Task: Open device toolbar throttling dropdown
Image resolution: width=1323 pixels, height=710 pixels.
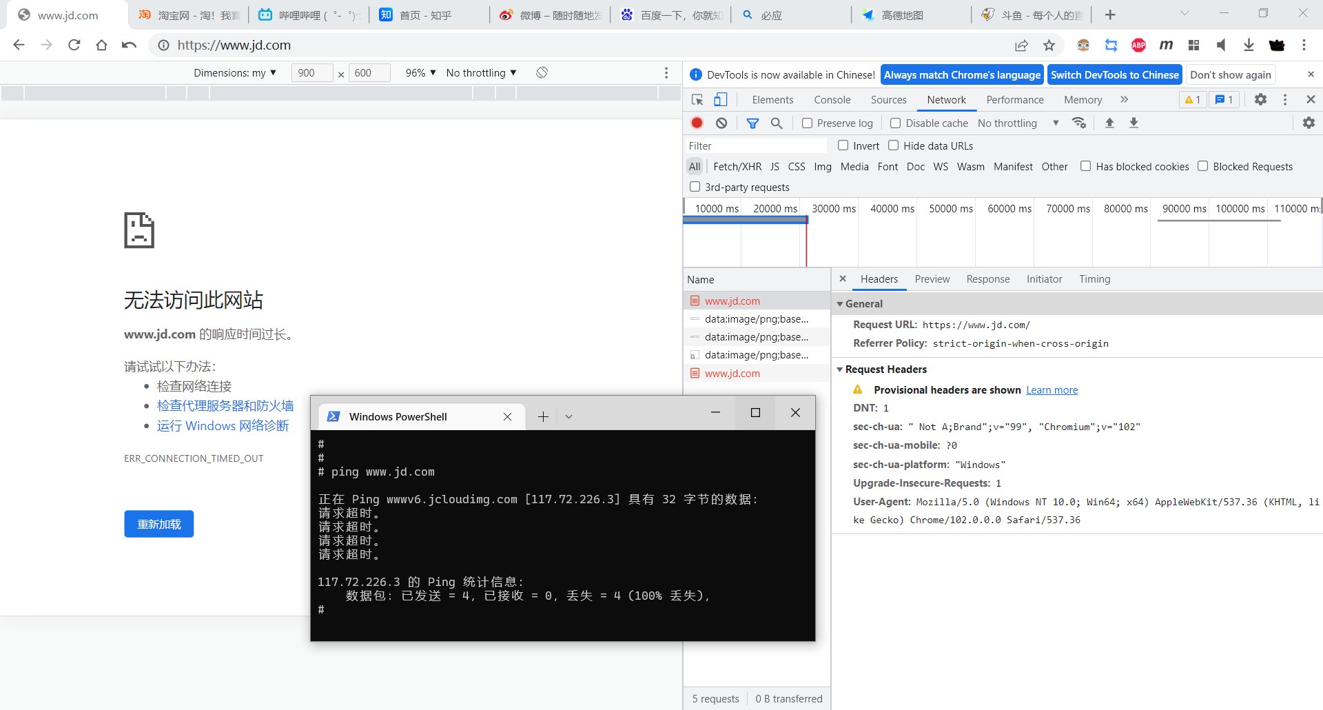Action: [481, 72]
